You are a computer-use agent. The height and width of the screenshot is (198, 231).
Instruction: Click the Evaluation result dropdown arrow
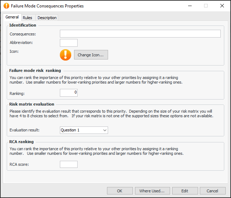coord(105,130)
